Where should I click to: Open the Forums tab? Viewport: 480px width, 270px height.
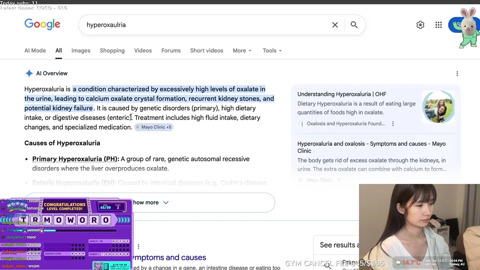171,51
